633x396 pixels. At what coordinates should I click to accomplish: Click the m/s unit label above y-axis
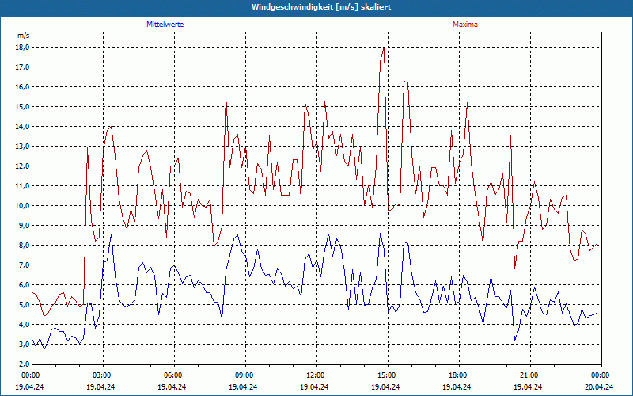24,36
